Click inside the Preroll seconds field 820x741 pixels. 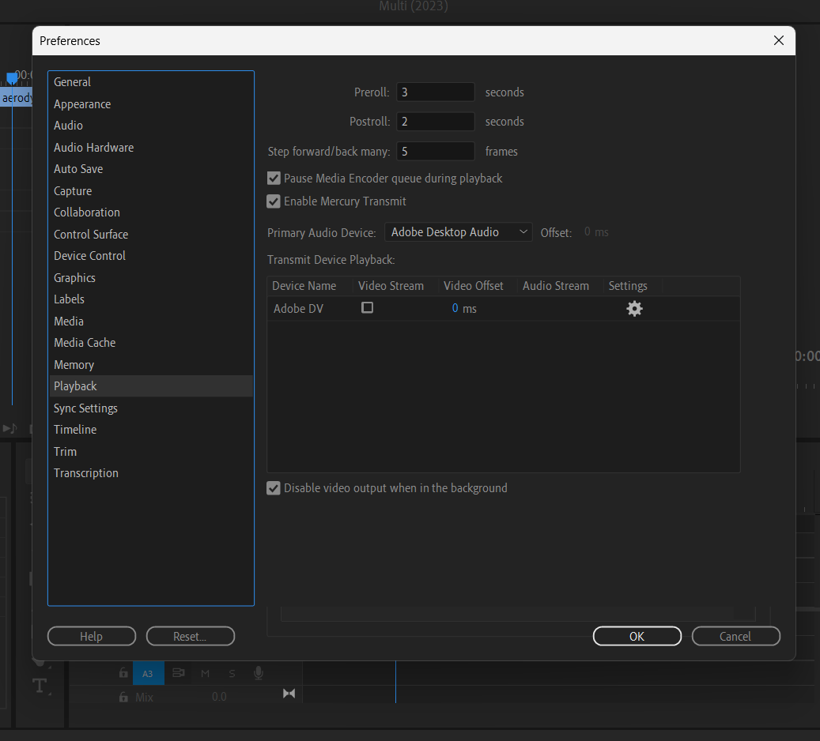(x=435, y=92)
